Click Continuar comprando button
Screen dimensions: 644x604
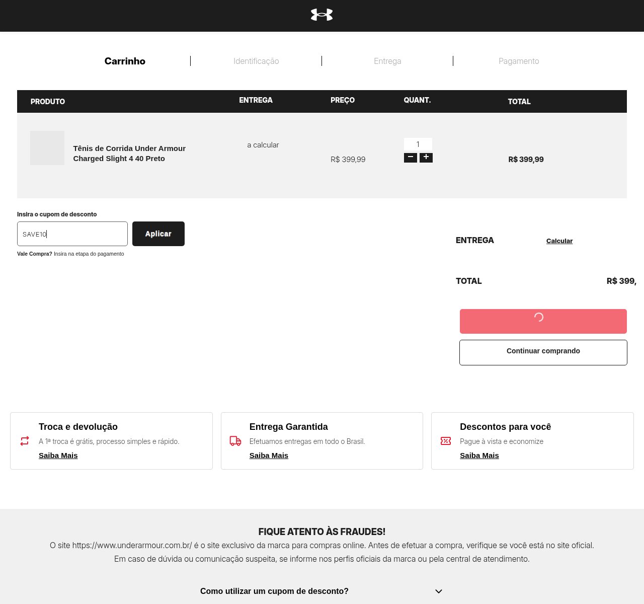[x=543, y=352]
